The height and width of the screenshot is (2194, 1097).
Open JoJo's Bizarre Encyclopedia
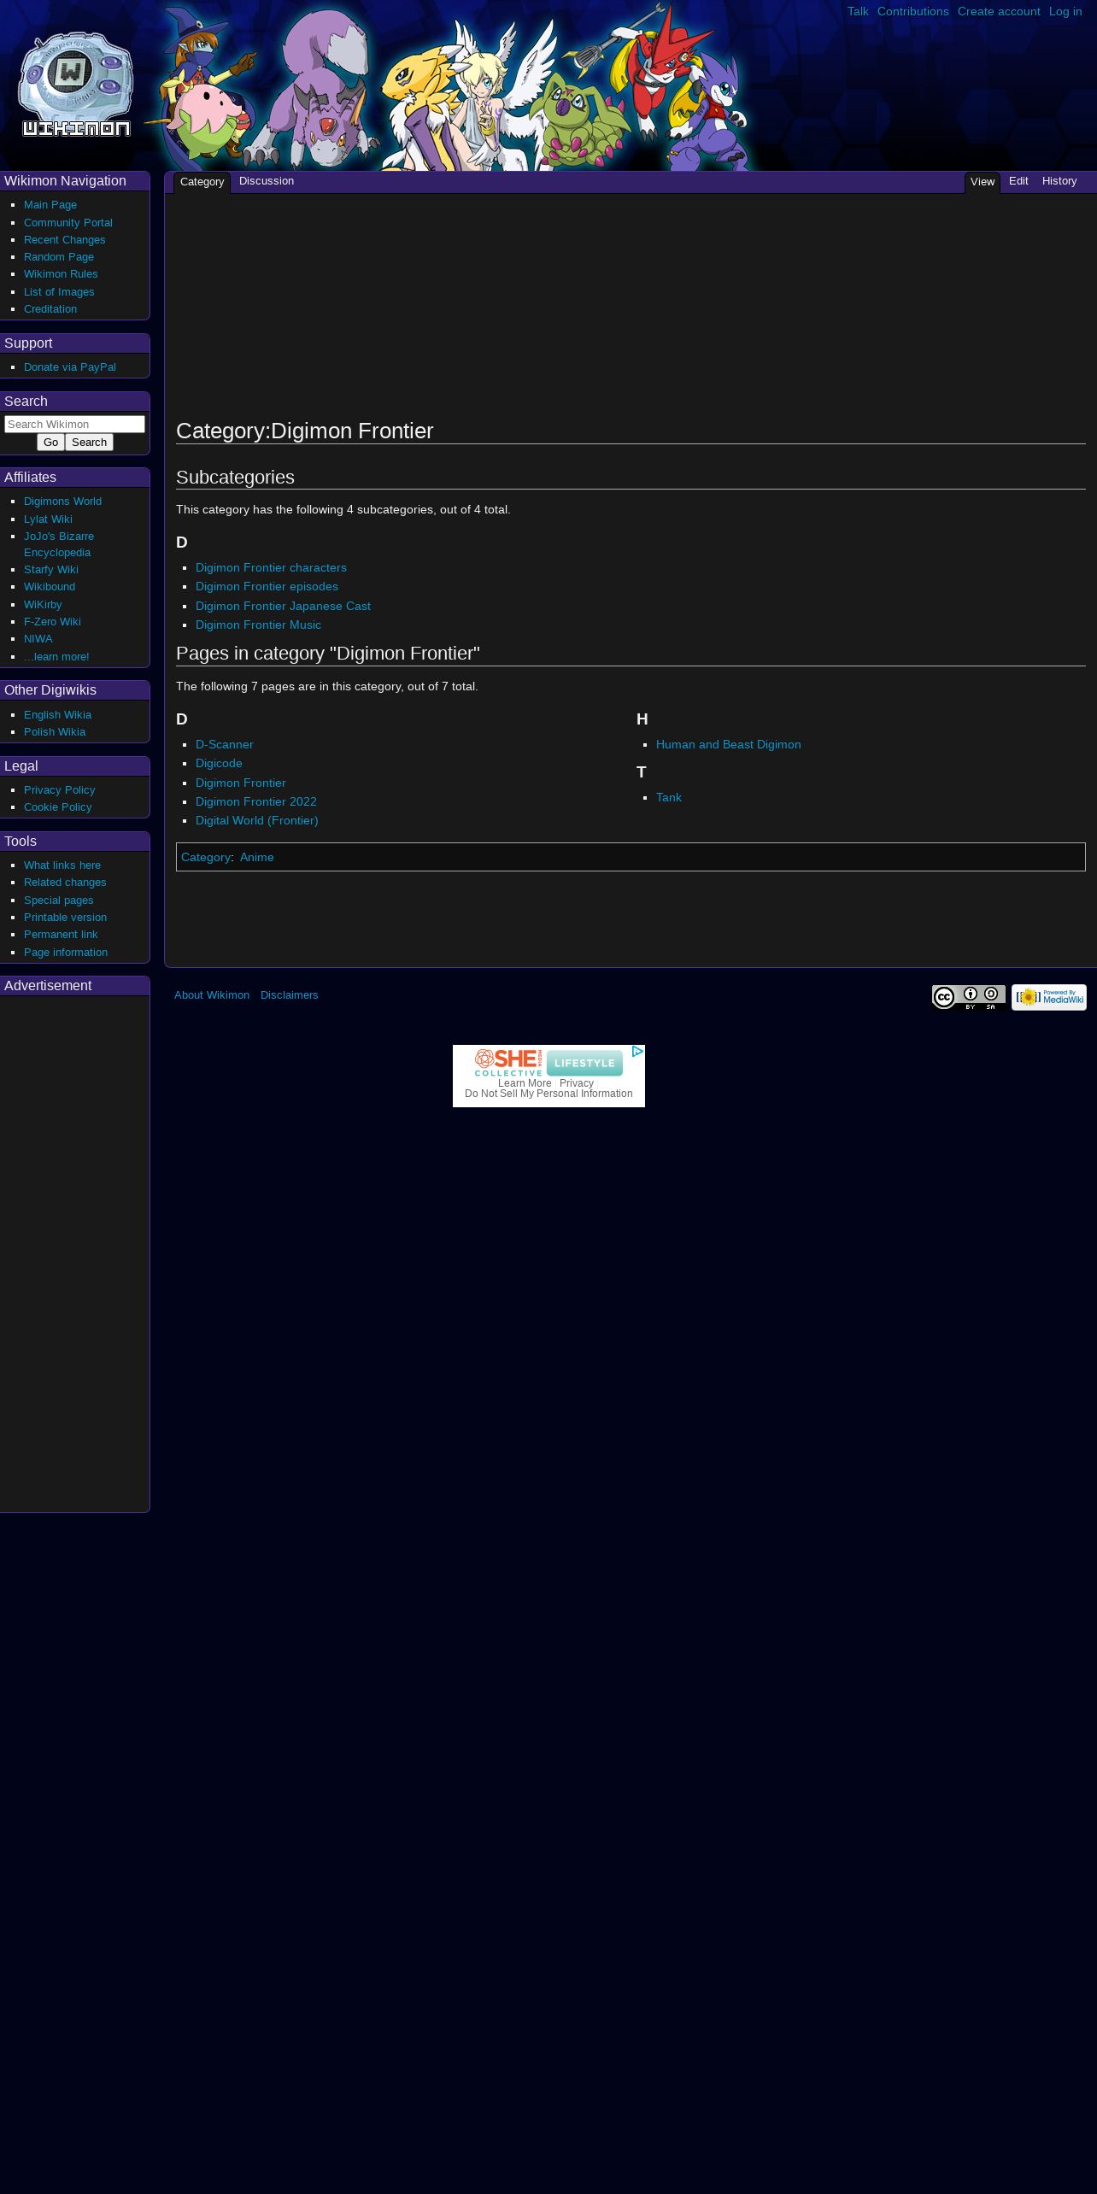59,544
